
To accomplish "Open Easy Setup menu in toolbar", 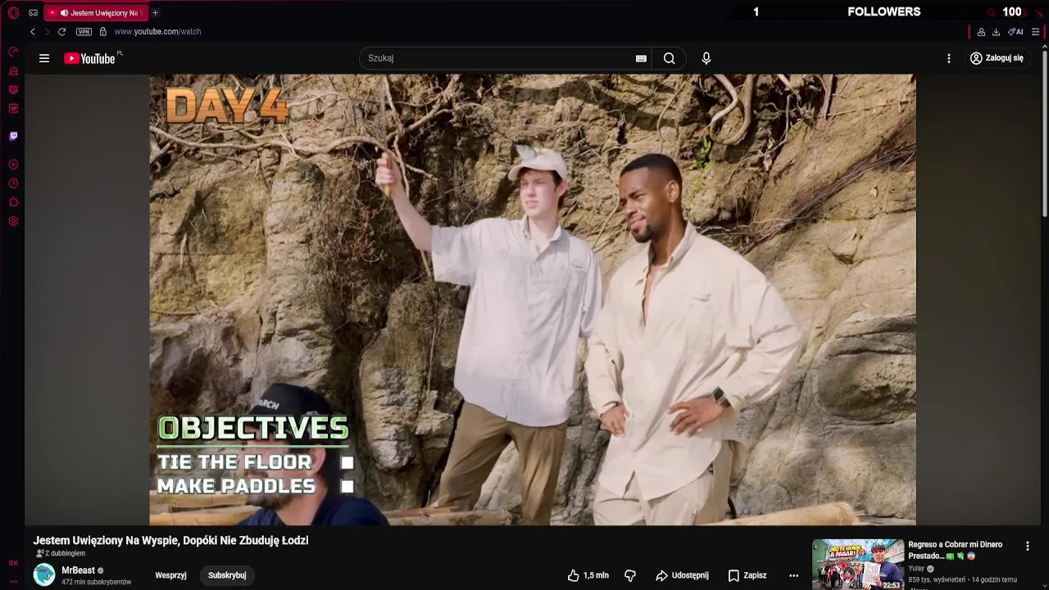I will point(1035,32).
